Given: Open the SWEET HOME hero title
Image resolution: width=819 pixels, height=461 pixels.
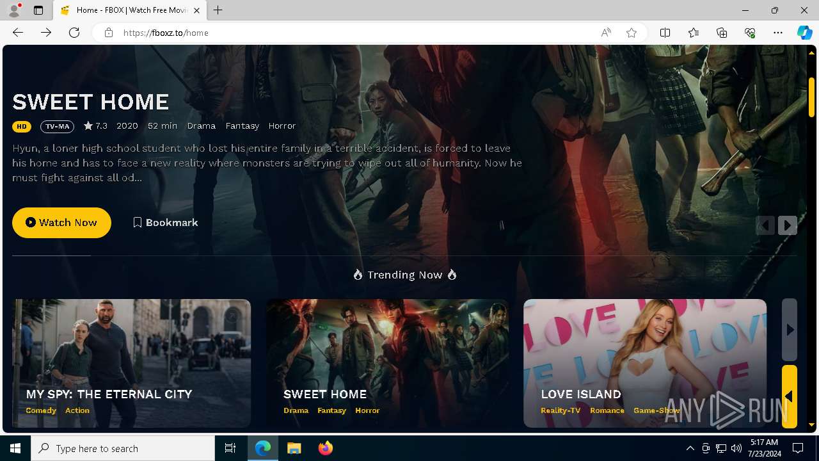Looking at the screenshot, I should click(90, 102).
